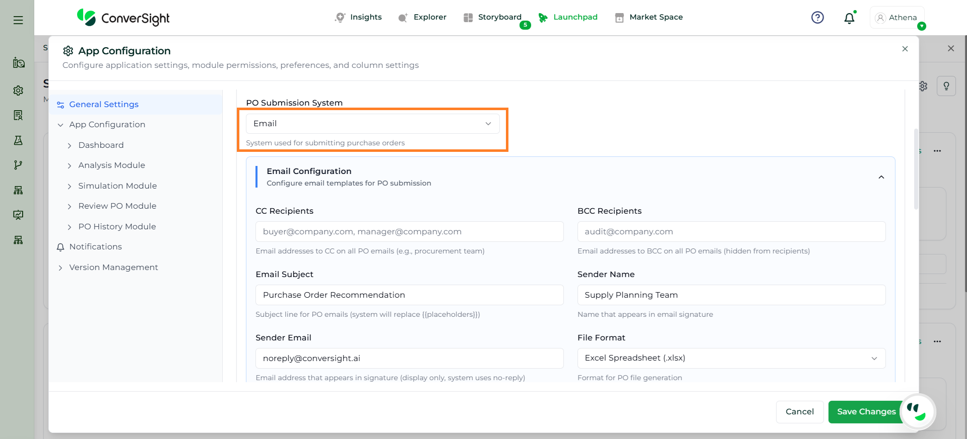
Task: Open the File Format dropdown
Action: tap(731, 358)
